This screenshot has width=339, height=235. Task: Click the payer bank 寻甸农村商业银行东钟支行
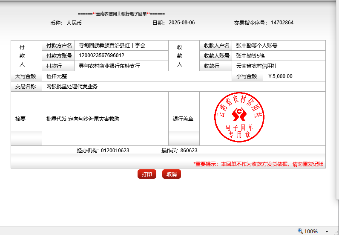point(109,66)
